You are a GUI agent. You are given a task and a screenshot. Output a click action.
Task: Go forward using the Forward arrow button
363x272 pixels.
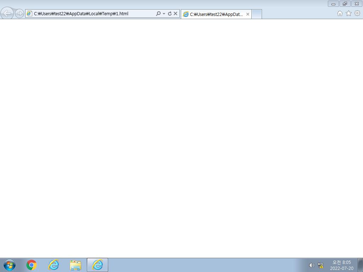[x=19, y=13]
